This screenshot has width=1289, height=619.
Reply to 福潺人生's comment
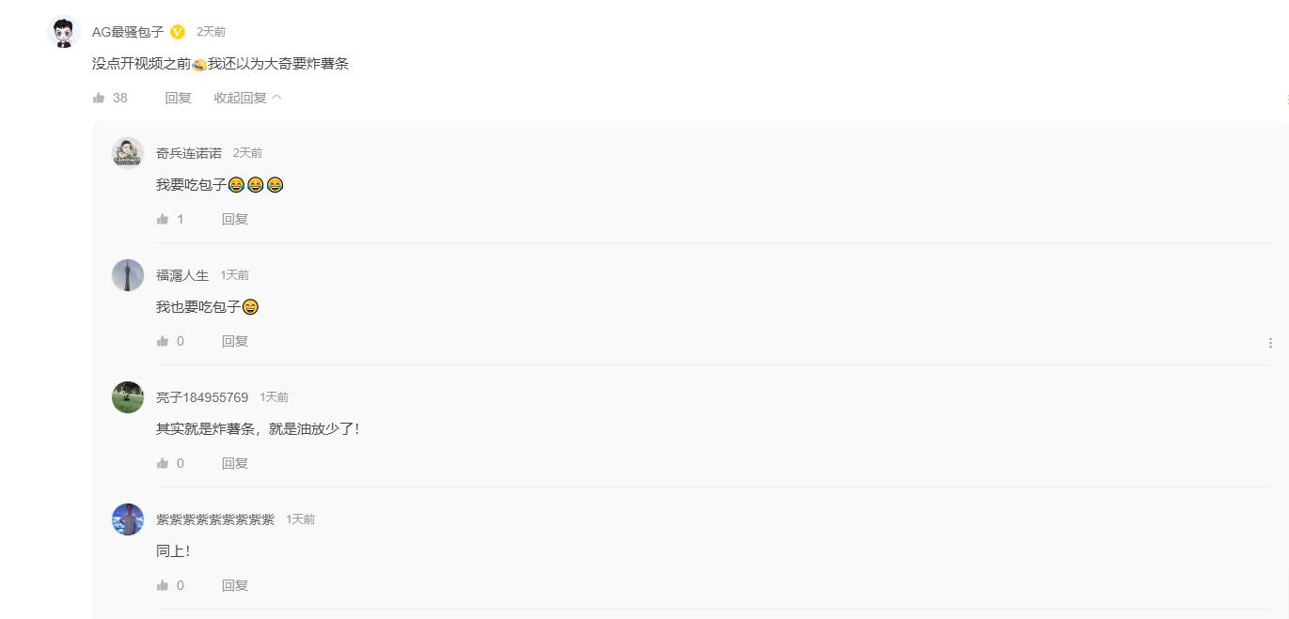click(x=235, y=341)
